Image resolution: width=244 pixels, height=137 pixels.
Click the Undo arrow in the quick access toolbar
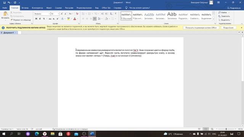(9, 3)
